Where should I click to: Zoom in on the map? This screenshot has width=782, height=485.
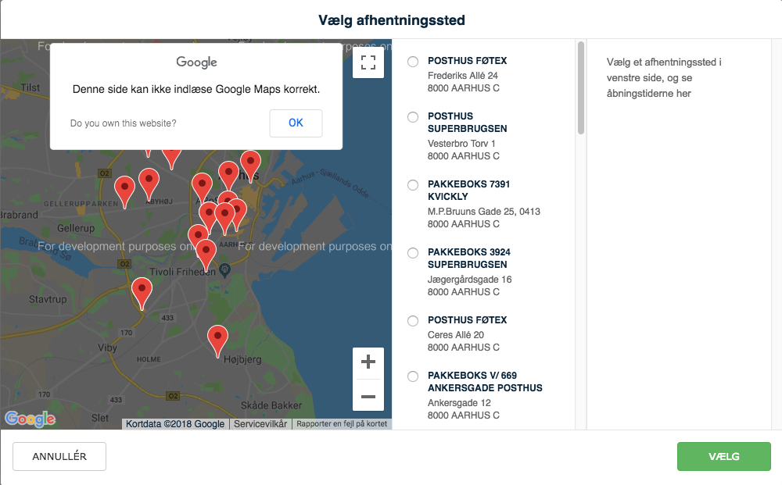point(368,361)
